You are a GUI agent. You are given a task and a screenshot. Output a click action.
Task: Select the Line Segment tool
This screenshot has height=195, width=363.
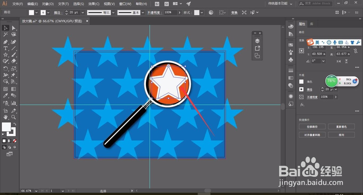pyautogui.click(x=14, y=48)
